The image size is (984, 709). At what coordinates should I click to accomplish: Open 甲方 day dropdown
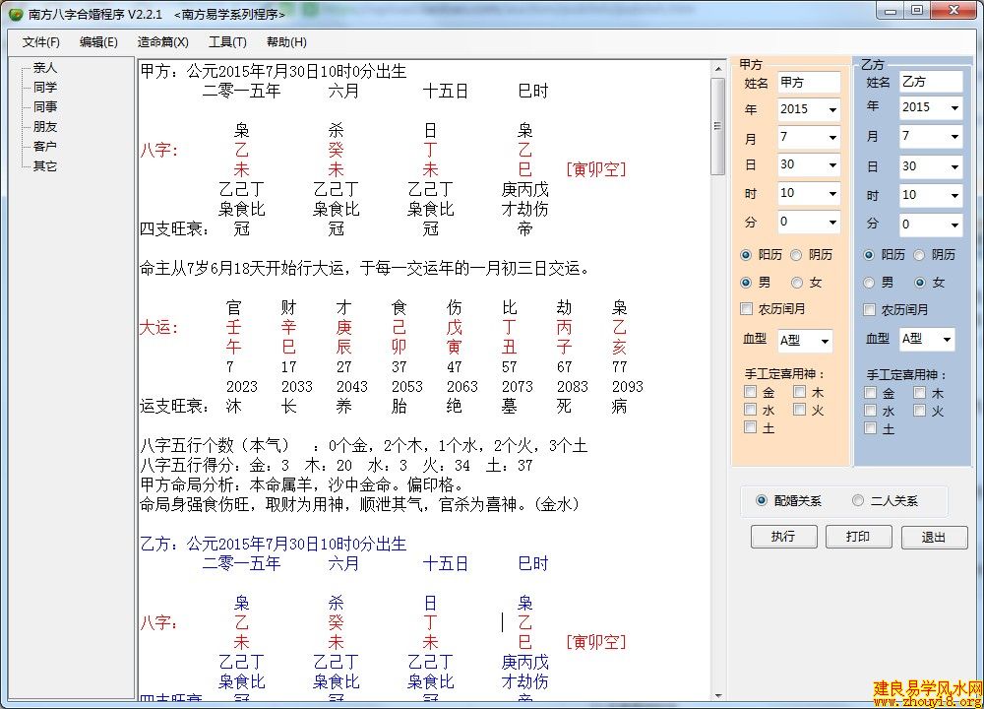pos(832,165)
